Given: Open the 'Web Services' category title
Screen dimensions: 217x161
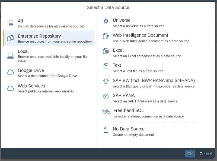Looking at the screenshot, I should point(31,86).
